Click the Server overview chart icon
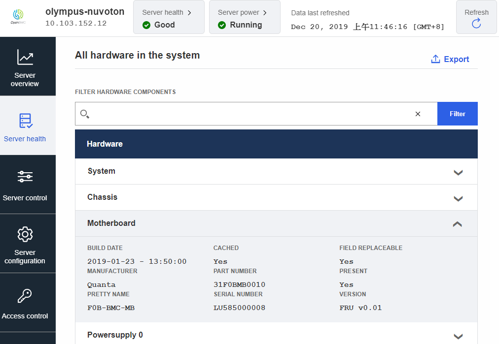 point(25,57)
